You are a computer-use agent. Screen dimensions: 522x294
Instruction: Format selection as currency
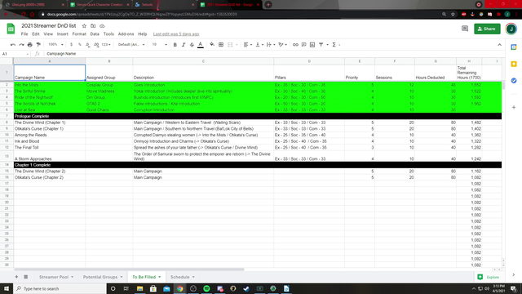(71, 45)
